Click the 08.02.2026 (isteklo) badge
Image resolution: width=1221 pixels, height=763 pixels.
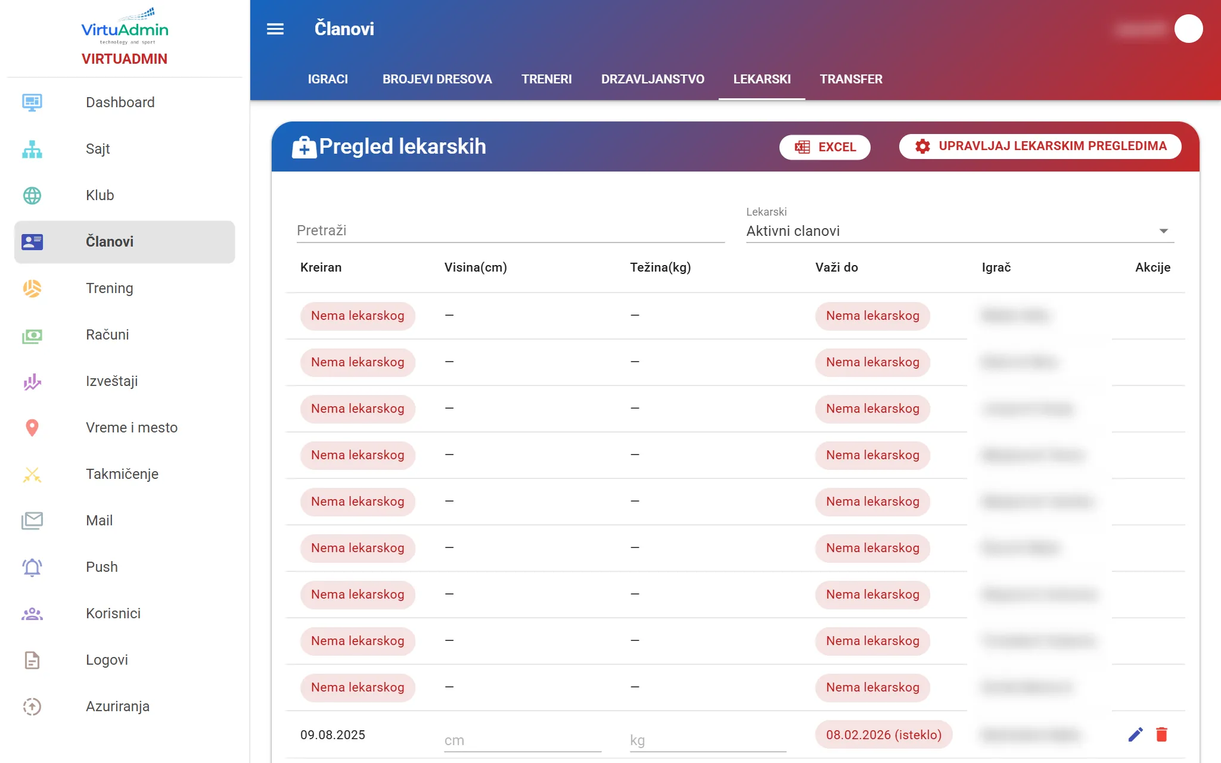pyautogui.click(x=884, y=735)
